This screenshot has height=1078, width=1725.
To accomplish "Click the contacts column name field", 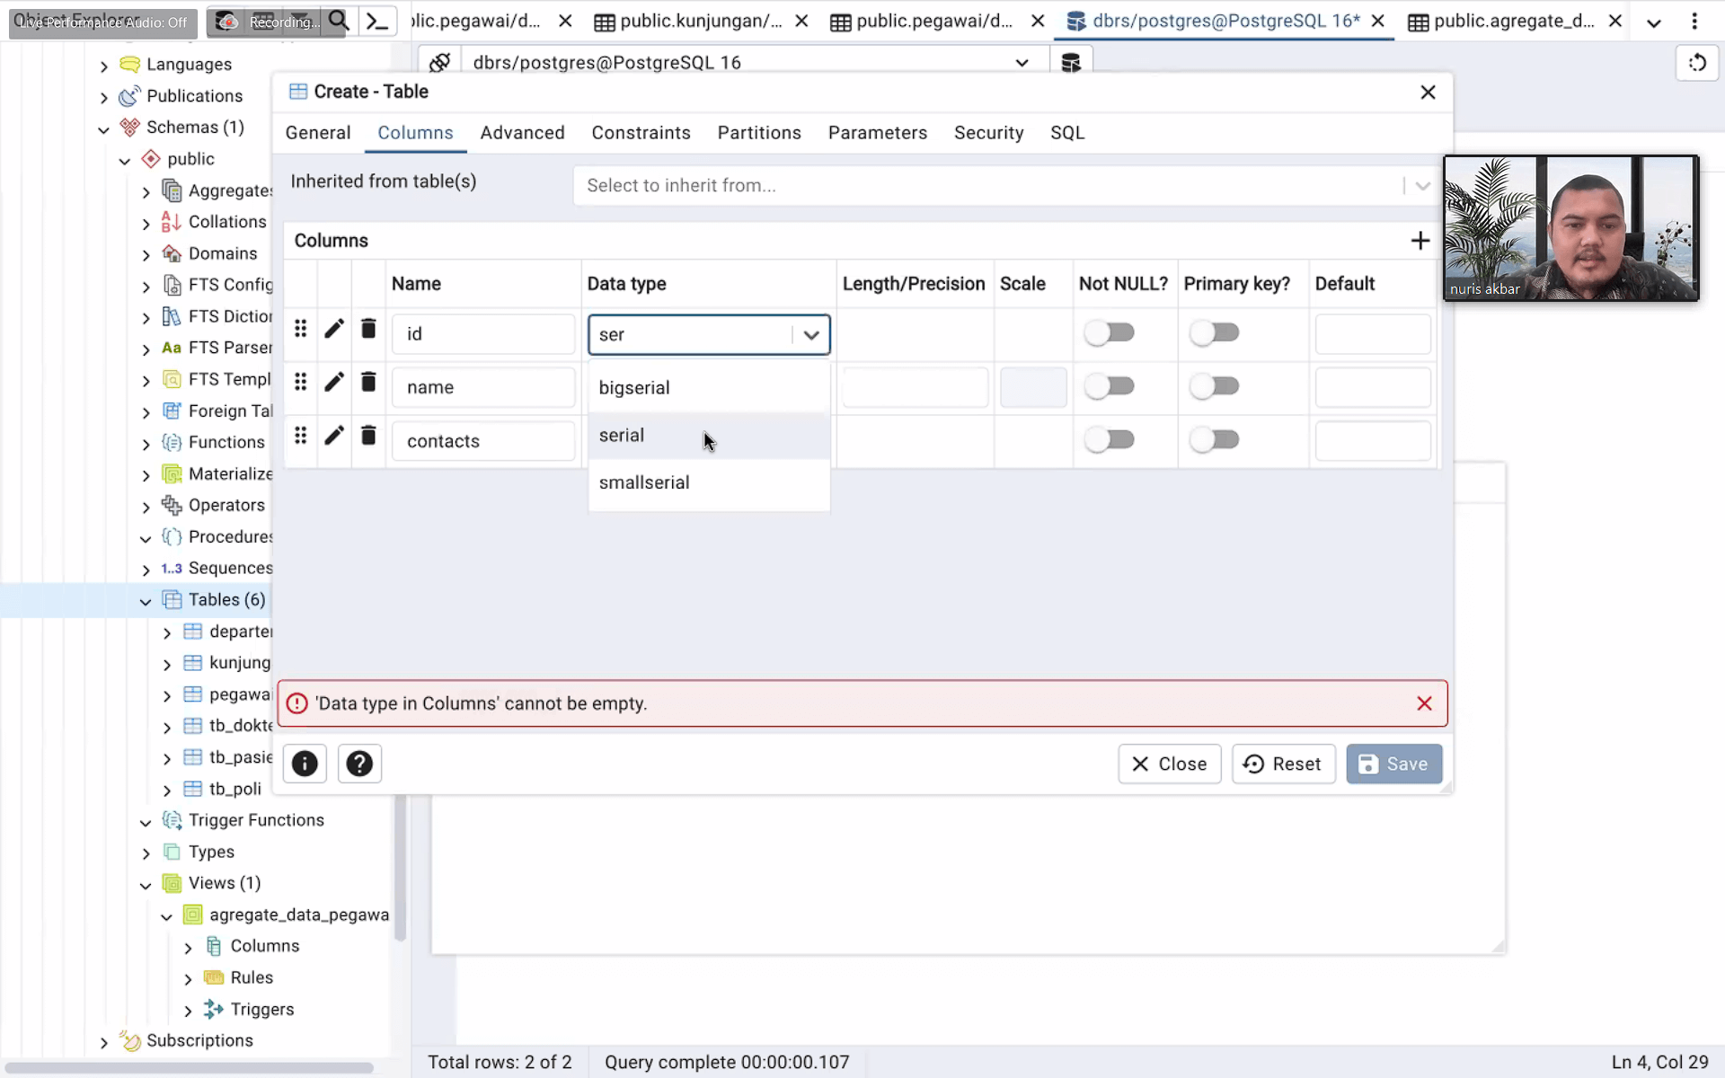I will tap(483, 441).
